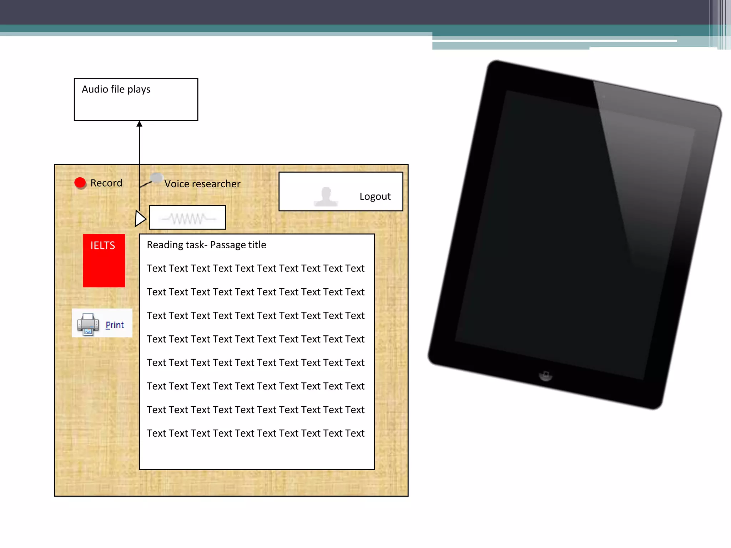Click the 'Audio file plays' callout box

point(136,100)
